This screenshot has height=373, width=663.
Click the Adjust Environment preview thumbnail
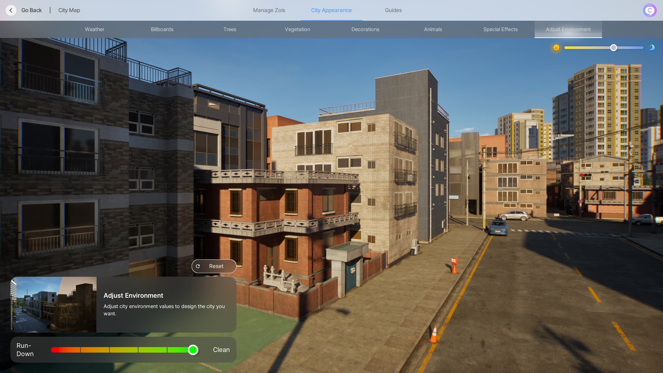(54, 304)
